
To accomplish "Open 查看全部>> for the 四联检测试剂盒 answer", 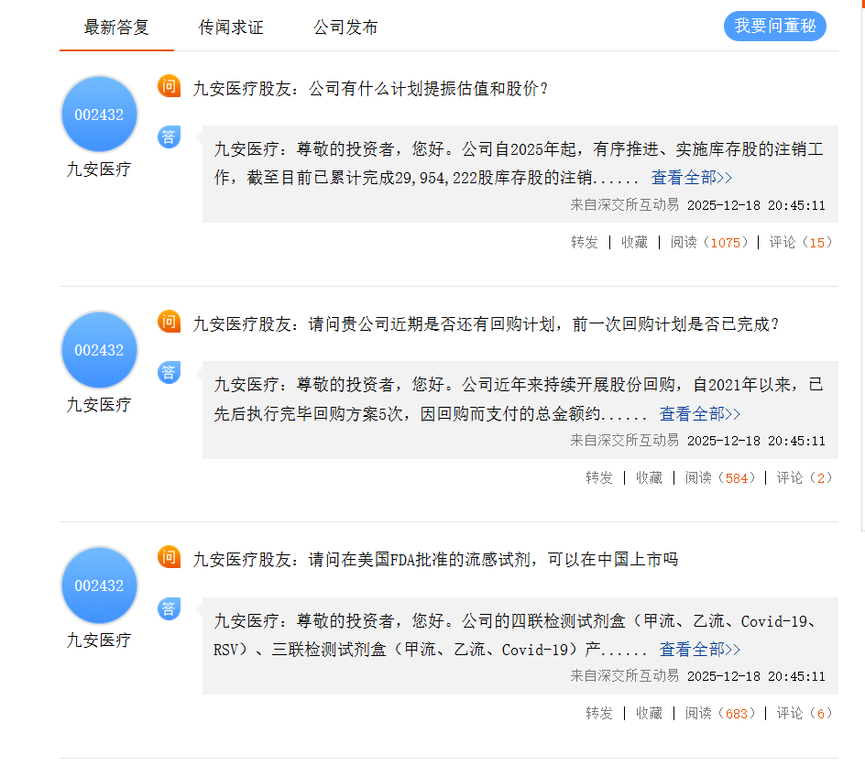I will 700,649.
